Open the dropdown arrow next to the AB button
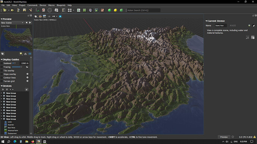The width and height of the screenshot is (257, 144). 57,16
